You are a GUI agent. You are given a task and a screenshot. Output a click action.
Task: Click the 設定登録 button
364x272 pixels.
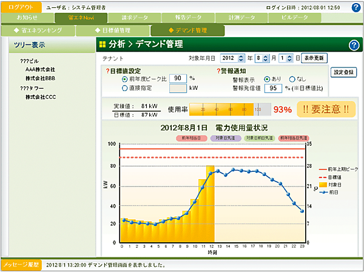343,72
